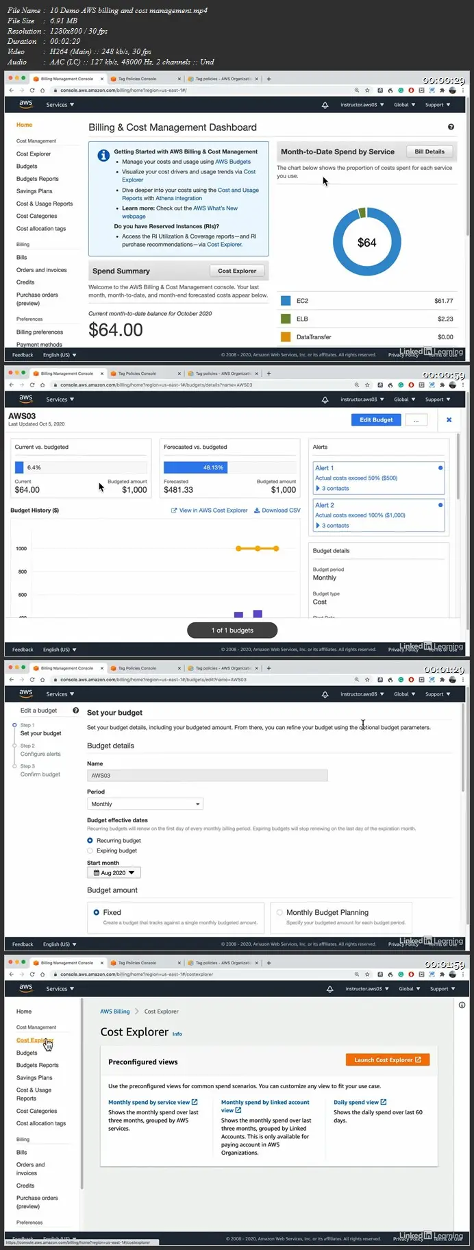Open the Support menu in the 00:01:29 frame
The image size is (474, 1250).
point(438,694)
